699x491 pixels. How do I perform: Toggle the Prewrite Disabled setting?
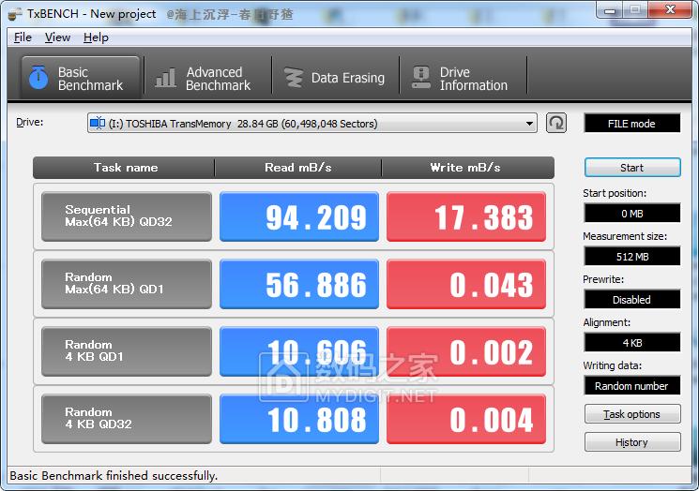click(631, 300)
